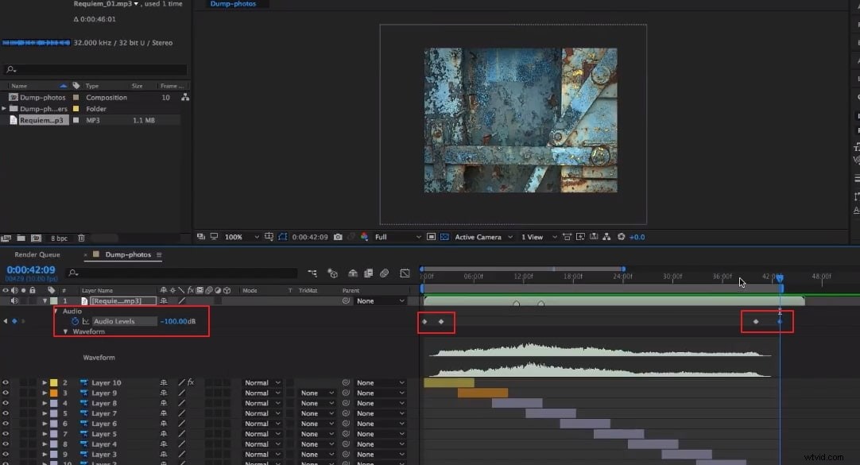Click the composition flowchart icon

(606, 237)
